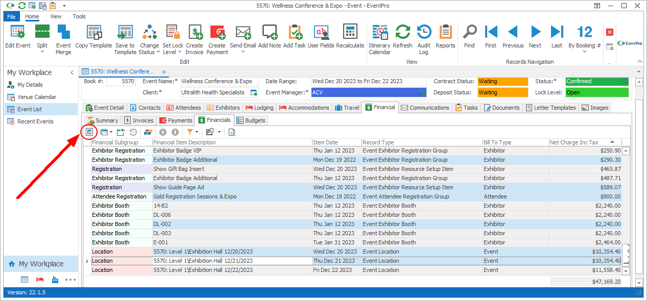
Task: Click the move down arrow icon
Action: pos(175,132)
